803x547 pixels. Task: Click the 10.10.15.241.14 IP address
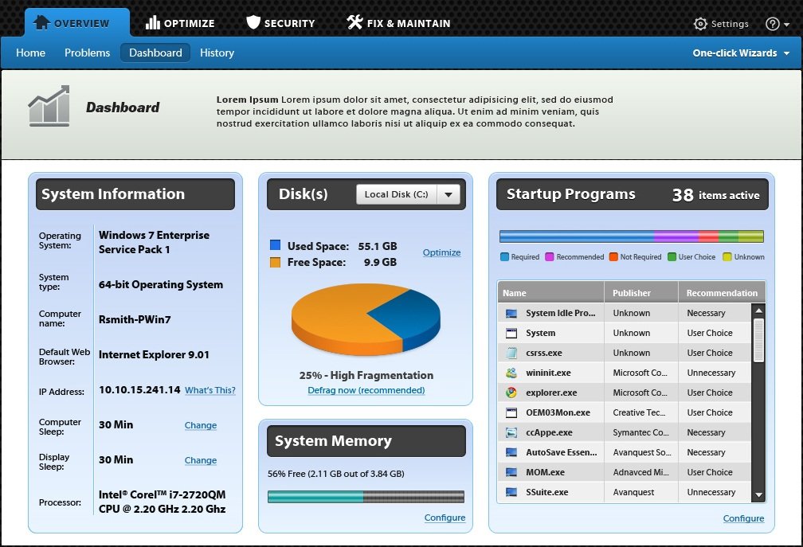click(x=139, y=390)
